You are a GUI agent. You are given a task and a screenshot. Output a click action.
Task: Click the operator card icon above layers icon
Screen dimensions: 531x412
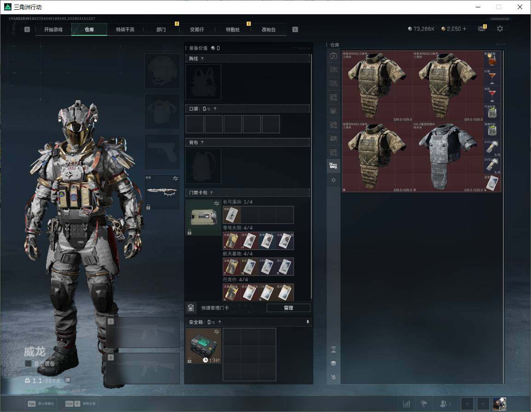tap(333, 349)
